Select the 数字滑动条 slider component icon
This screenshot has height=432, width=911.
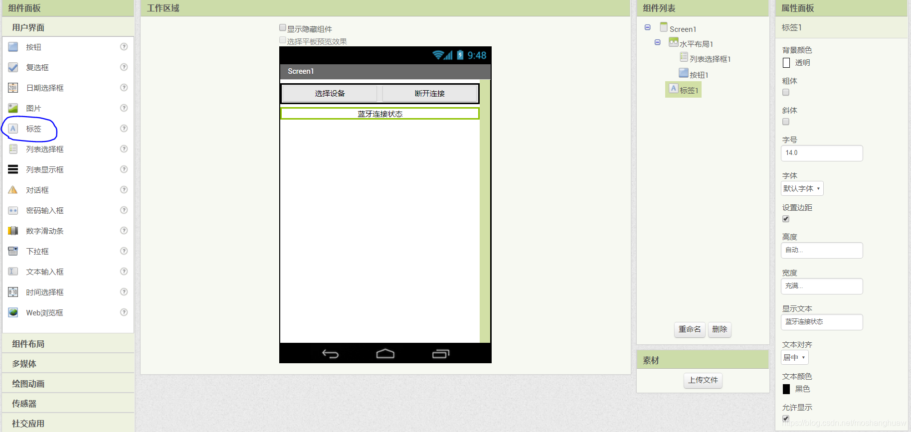(13, 231)
